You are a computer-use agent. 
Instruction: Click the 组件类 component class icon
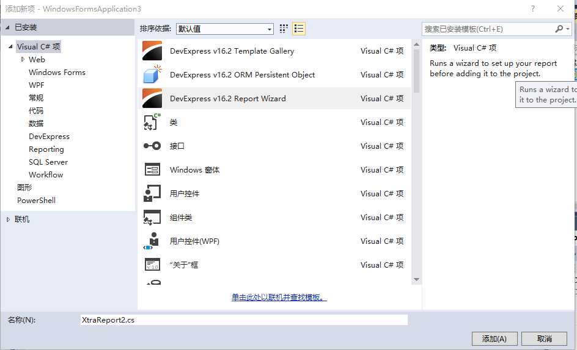[152, 218]
